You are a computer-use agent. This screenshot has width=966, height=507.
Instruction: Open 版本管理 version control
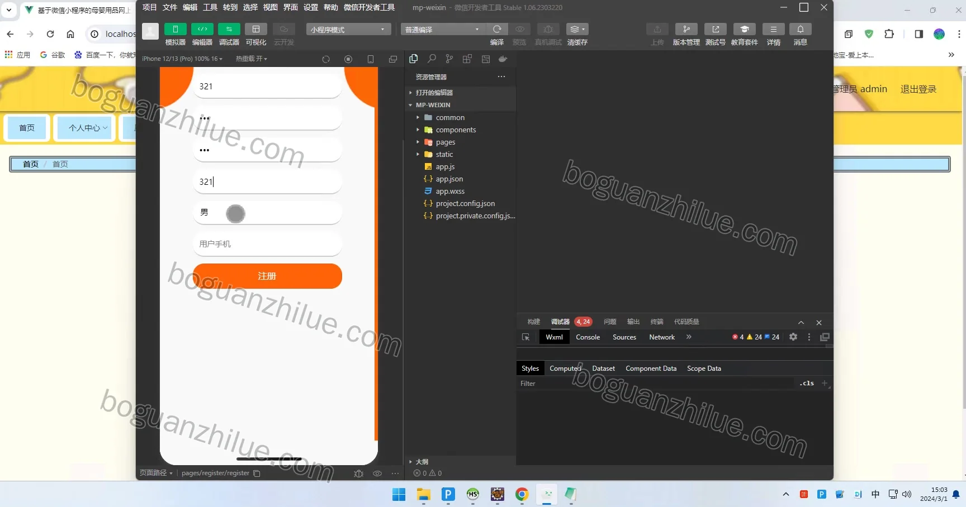686,29
